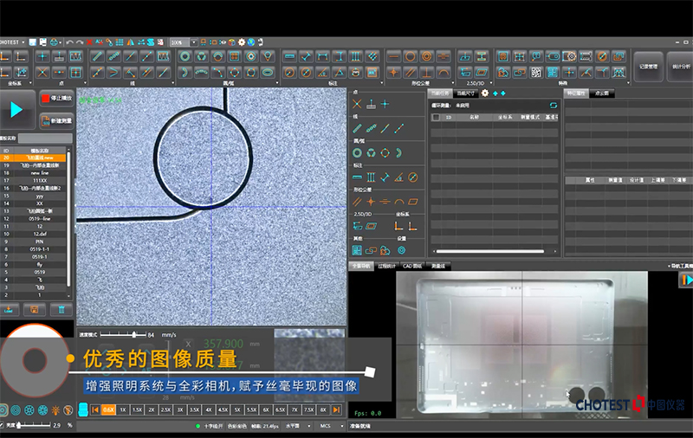Open the 100% zoom dropdown in the top toolbar

click(193, 42)
